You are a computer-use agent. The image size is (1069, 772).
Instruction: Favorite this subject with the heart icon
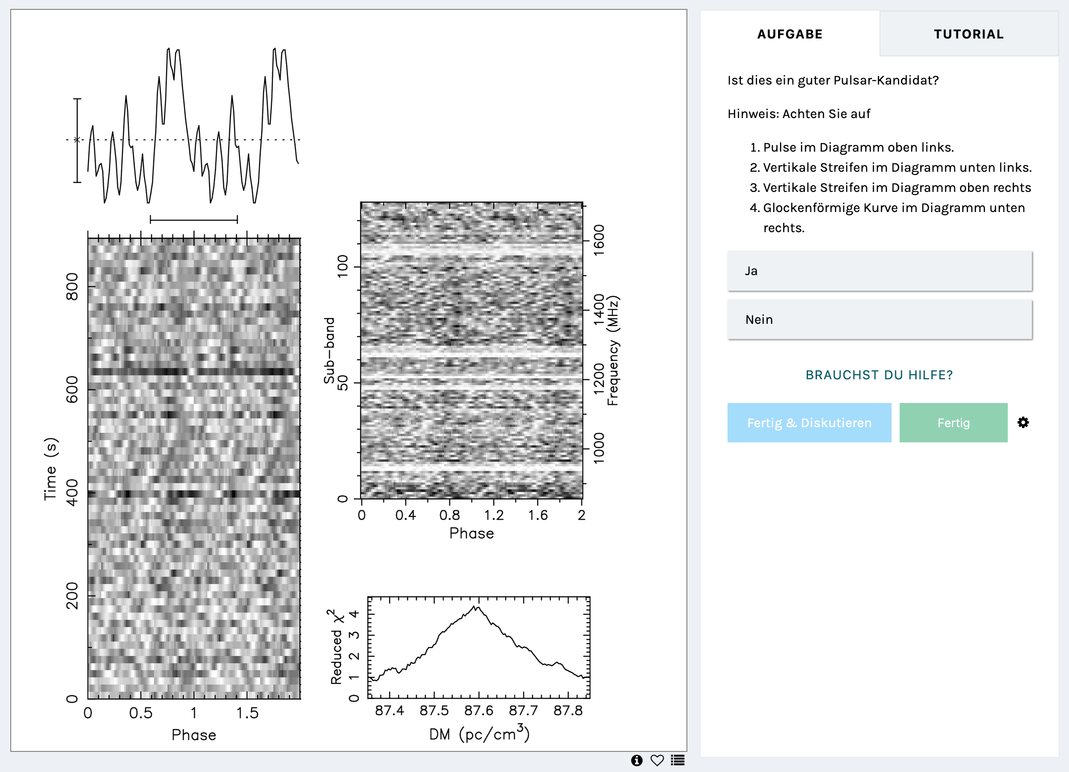(657, 760)
